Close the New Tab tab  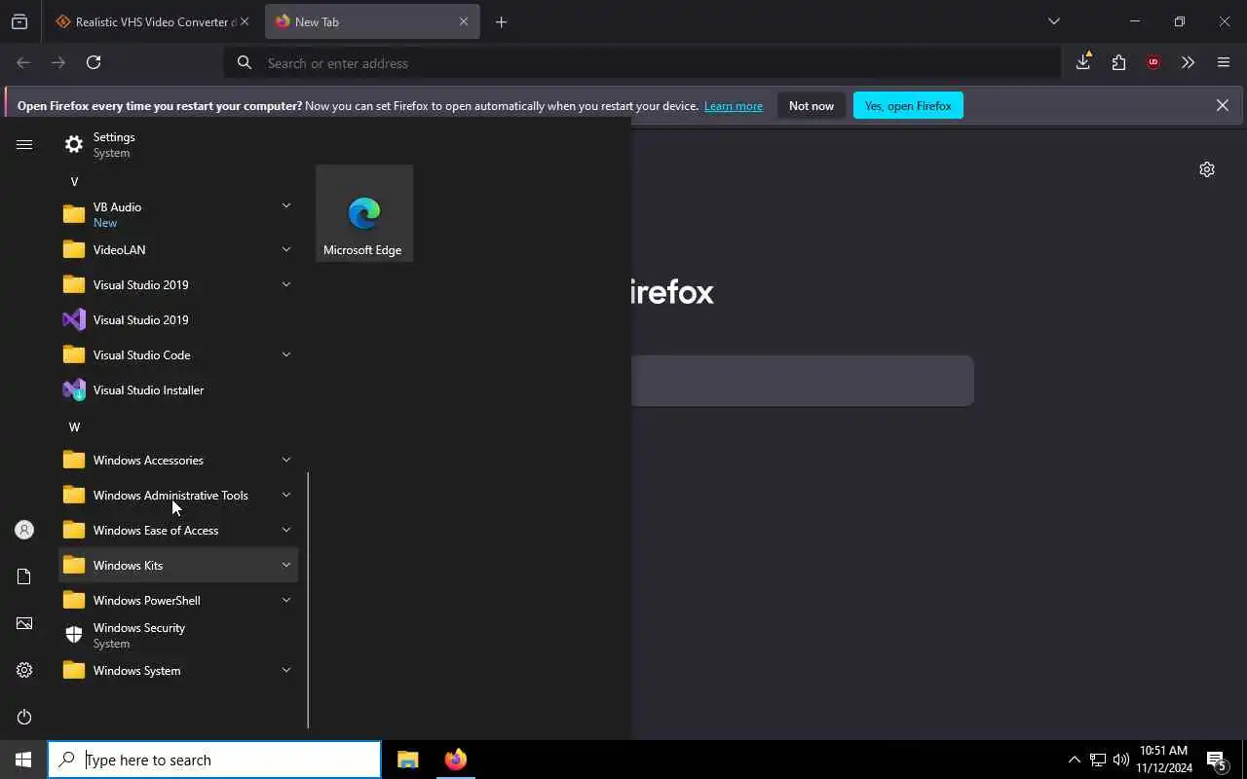[464, 21]
